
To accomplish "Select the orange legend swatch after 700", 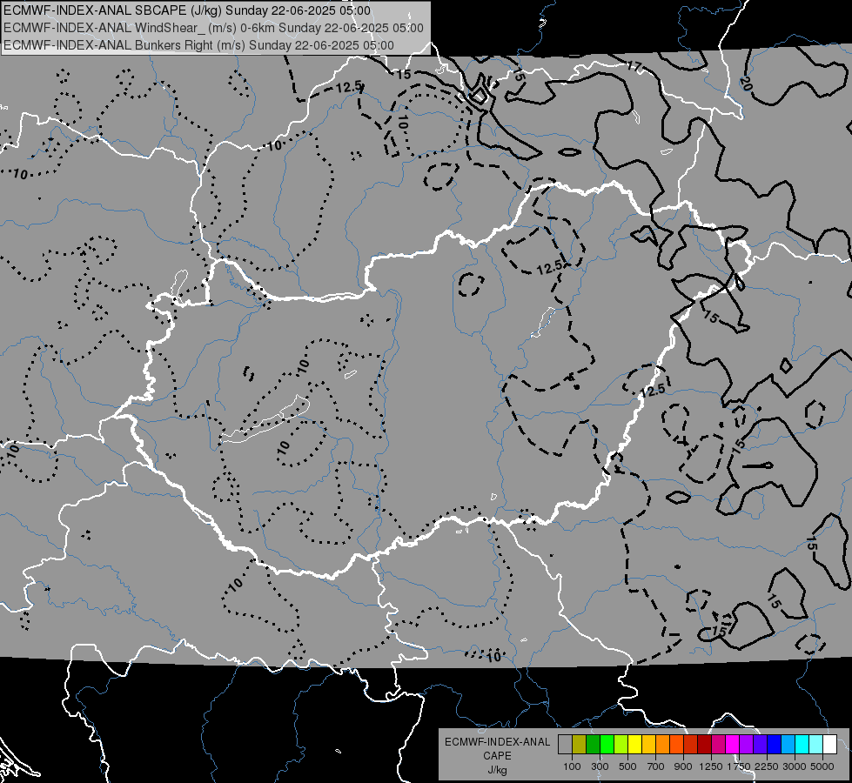I will pos(662,745).
